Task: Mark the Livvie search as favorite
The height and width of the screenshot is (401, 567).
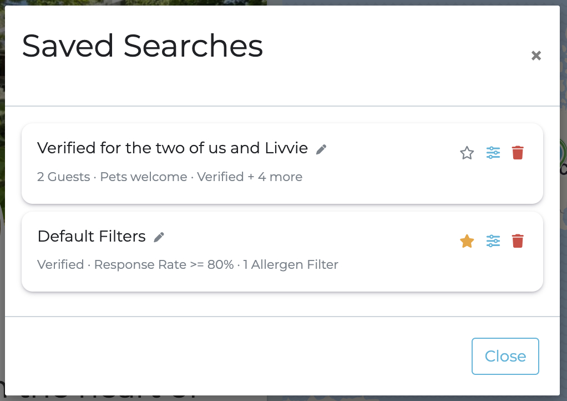Action: tap(467, 153)
